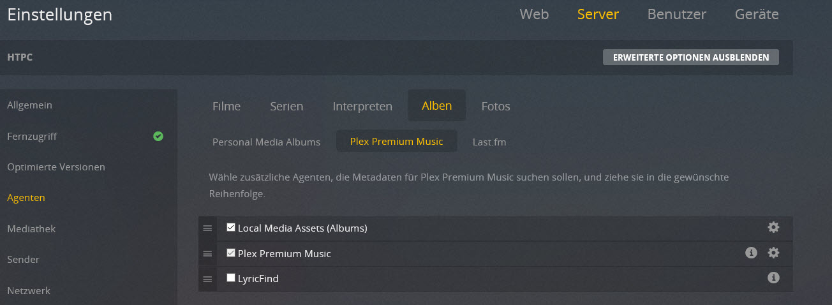The width and height of the screenshot is (832, 305).
Task: Open settings gear for Local Media Assets
Action: point(773,227)
